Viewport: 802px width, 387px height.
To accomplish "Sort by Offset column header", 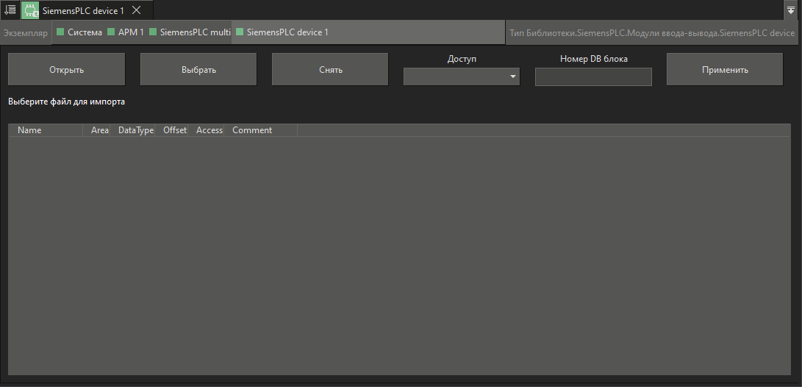I will coord(172,130).
